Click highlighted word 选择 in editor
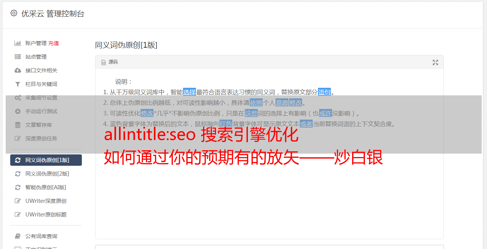Viewport: 487px width, 249px height. (189, 92)
